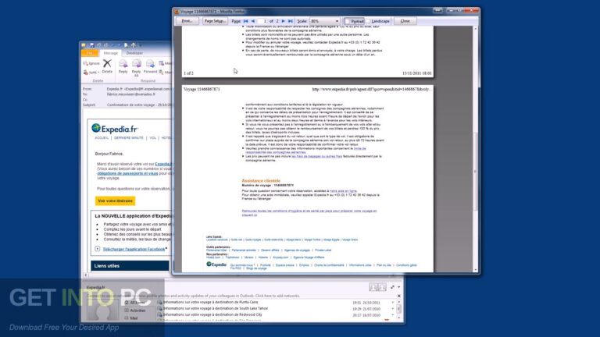Viewport: 600px width, 337px height.
Task: Click the People Pane list scrollbar
Action: (398, 309)
